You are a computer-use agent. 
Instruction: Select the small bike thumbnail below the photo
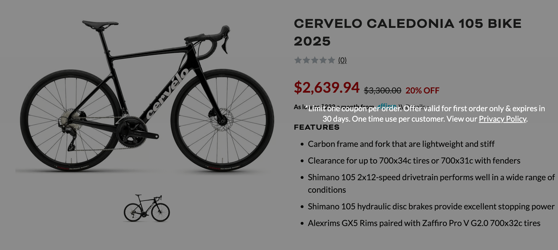147,208
